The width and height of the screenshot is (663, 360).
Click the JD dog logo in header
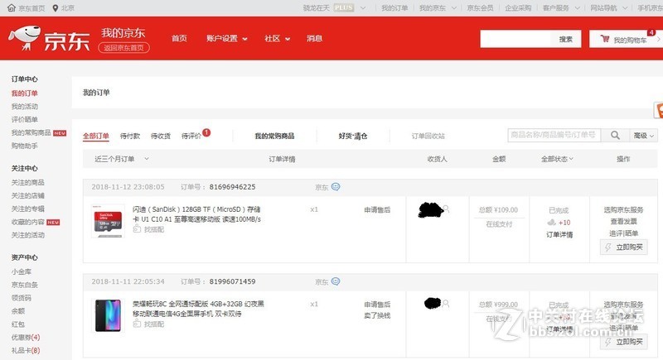point(25,37)
